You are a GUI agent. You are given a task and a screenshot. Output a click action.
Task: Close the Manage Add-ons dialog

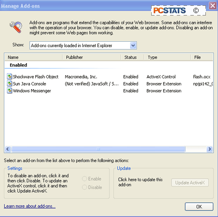coord(213,6)
